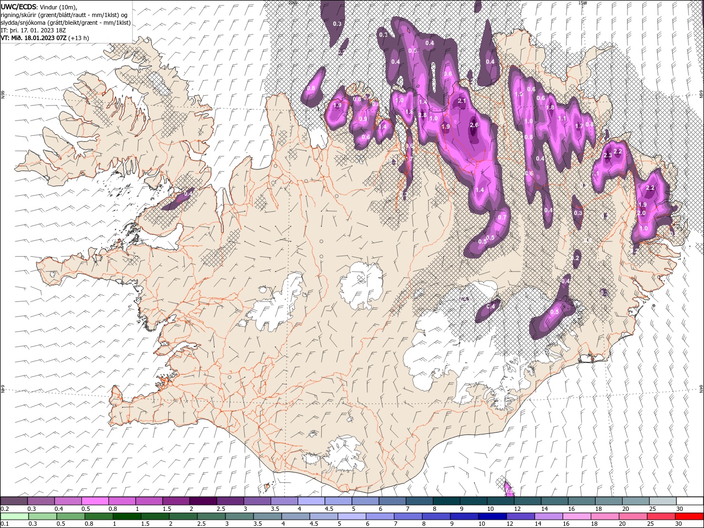Select the 1.1 snowfall value on the map
Screen dimensions: 704x528
[562, 118]
